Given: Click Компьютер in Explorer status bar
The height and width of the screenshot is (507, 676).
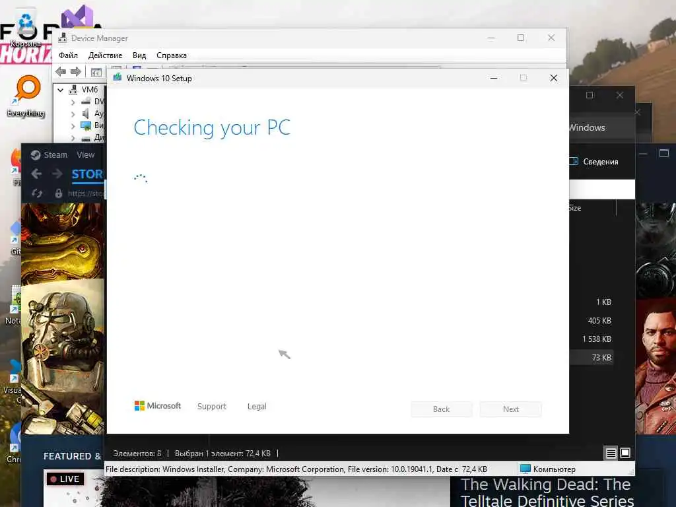Looking at the screenshot, I should pyautogui.click(x=548, y=469).
